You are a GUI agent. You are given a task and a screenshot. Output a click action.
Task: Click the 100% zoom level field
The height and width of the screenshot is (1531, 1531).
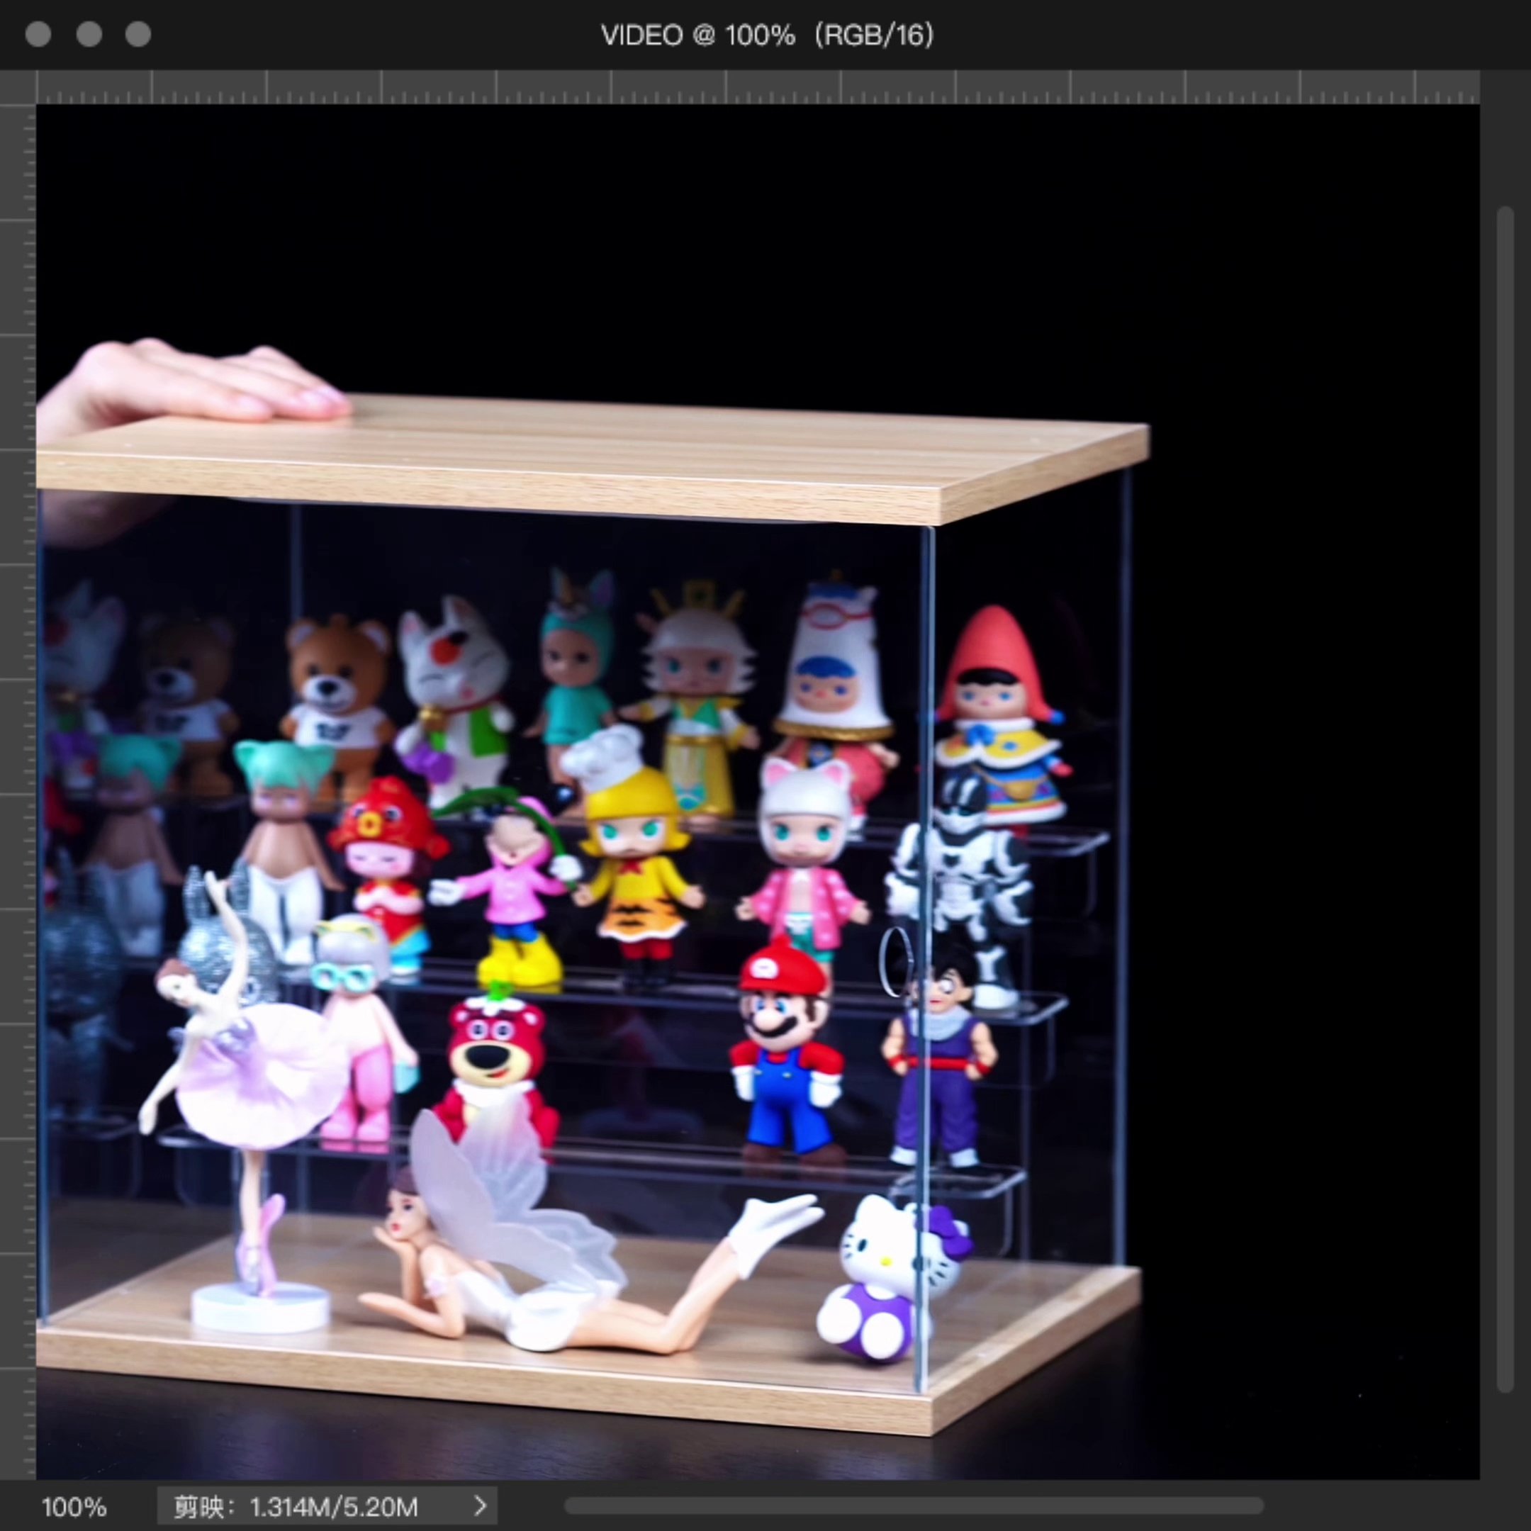coord(74,1506)
